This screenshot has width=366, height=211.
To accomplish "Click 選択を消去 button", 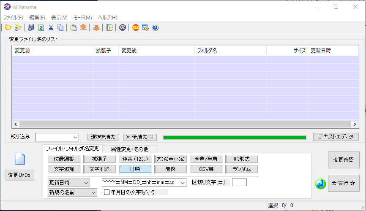I will click(103, 137).
